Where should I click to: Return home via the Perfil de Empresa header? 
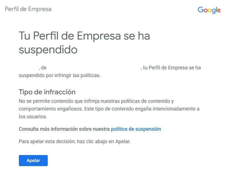[x=28, y=9]
